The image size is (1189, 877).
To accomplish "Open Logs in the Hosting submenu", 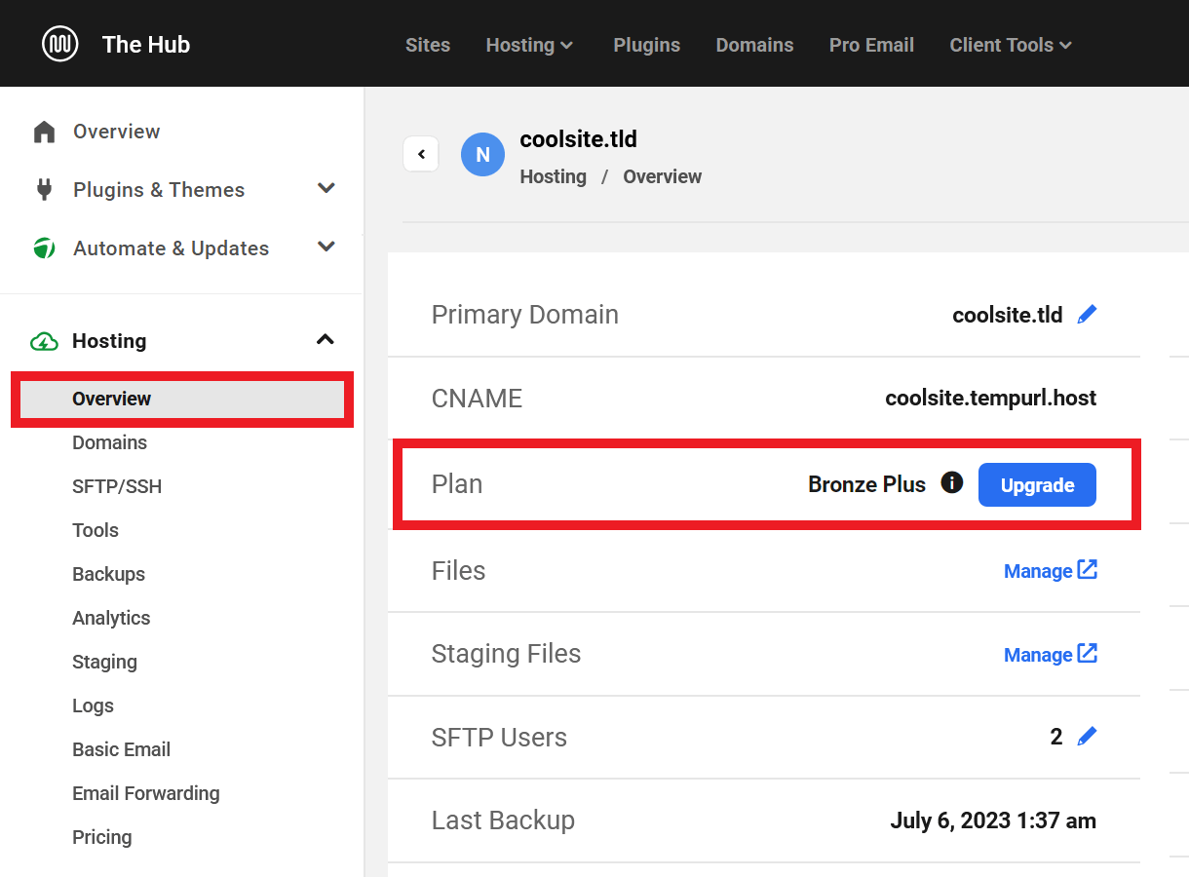I will pyautogui.click(x=93, y=705).
